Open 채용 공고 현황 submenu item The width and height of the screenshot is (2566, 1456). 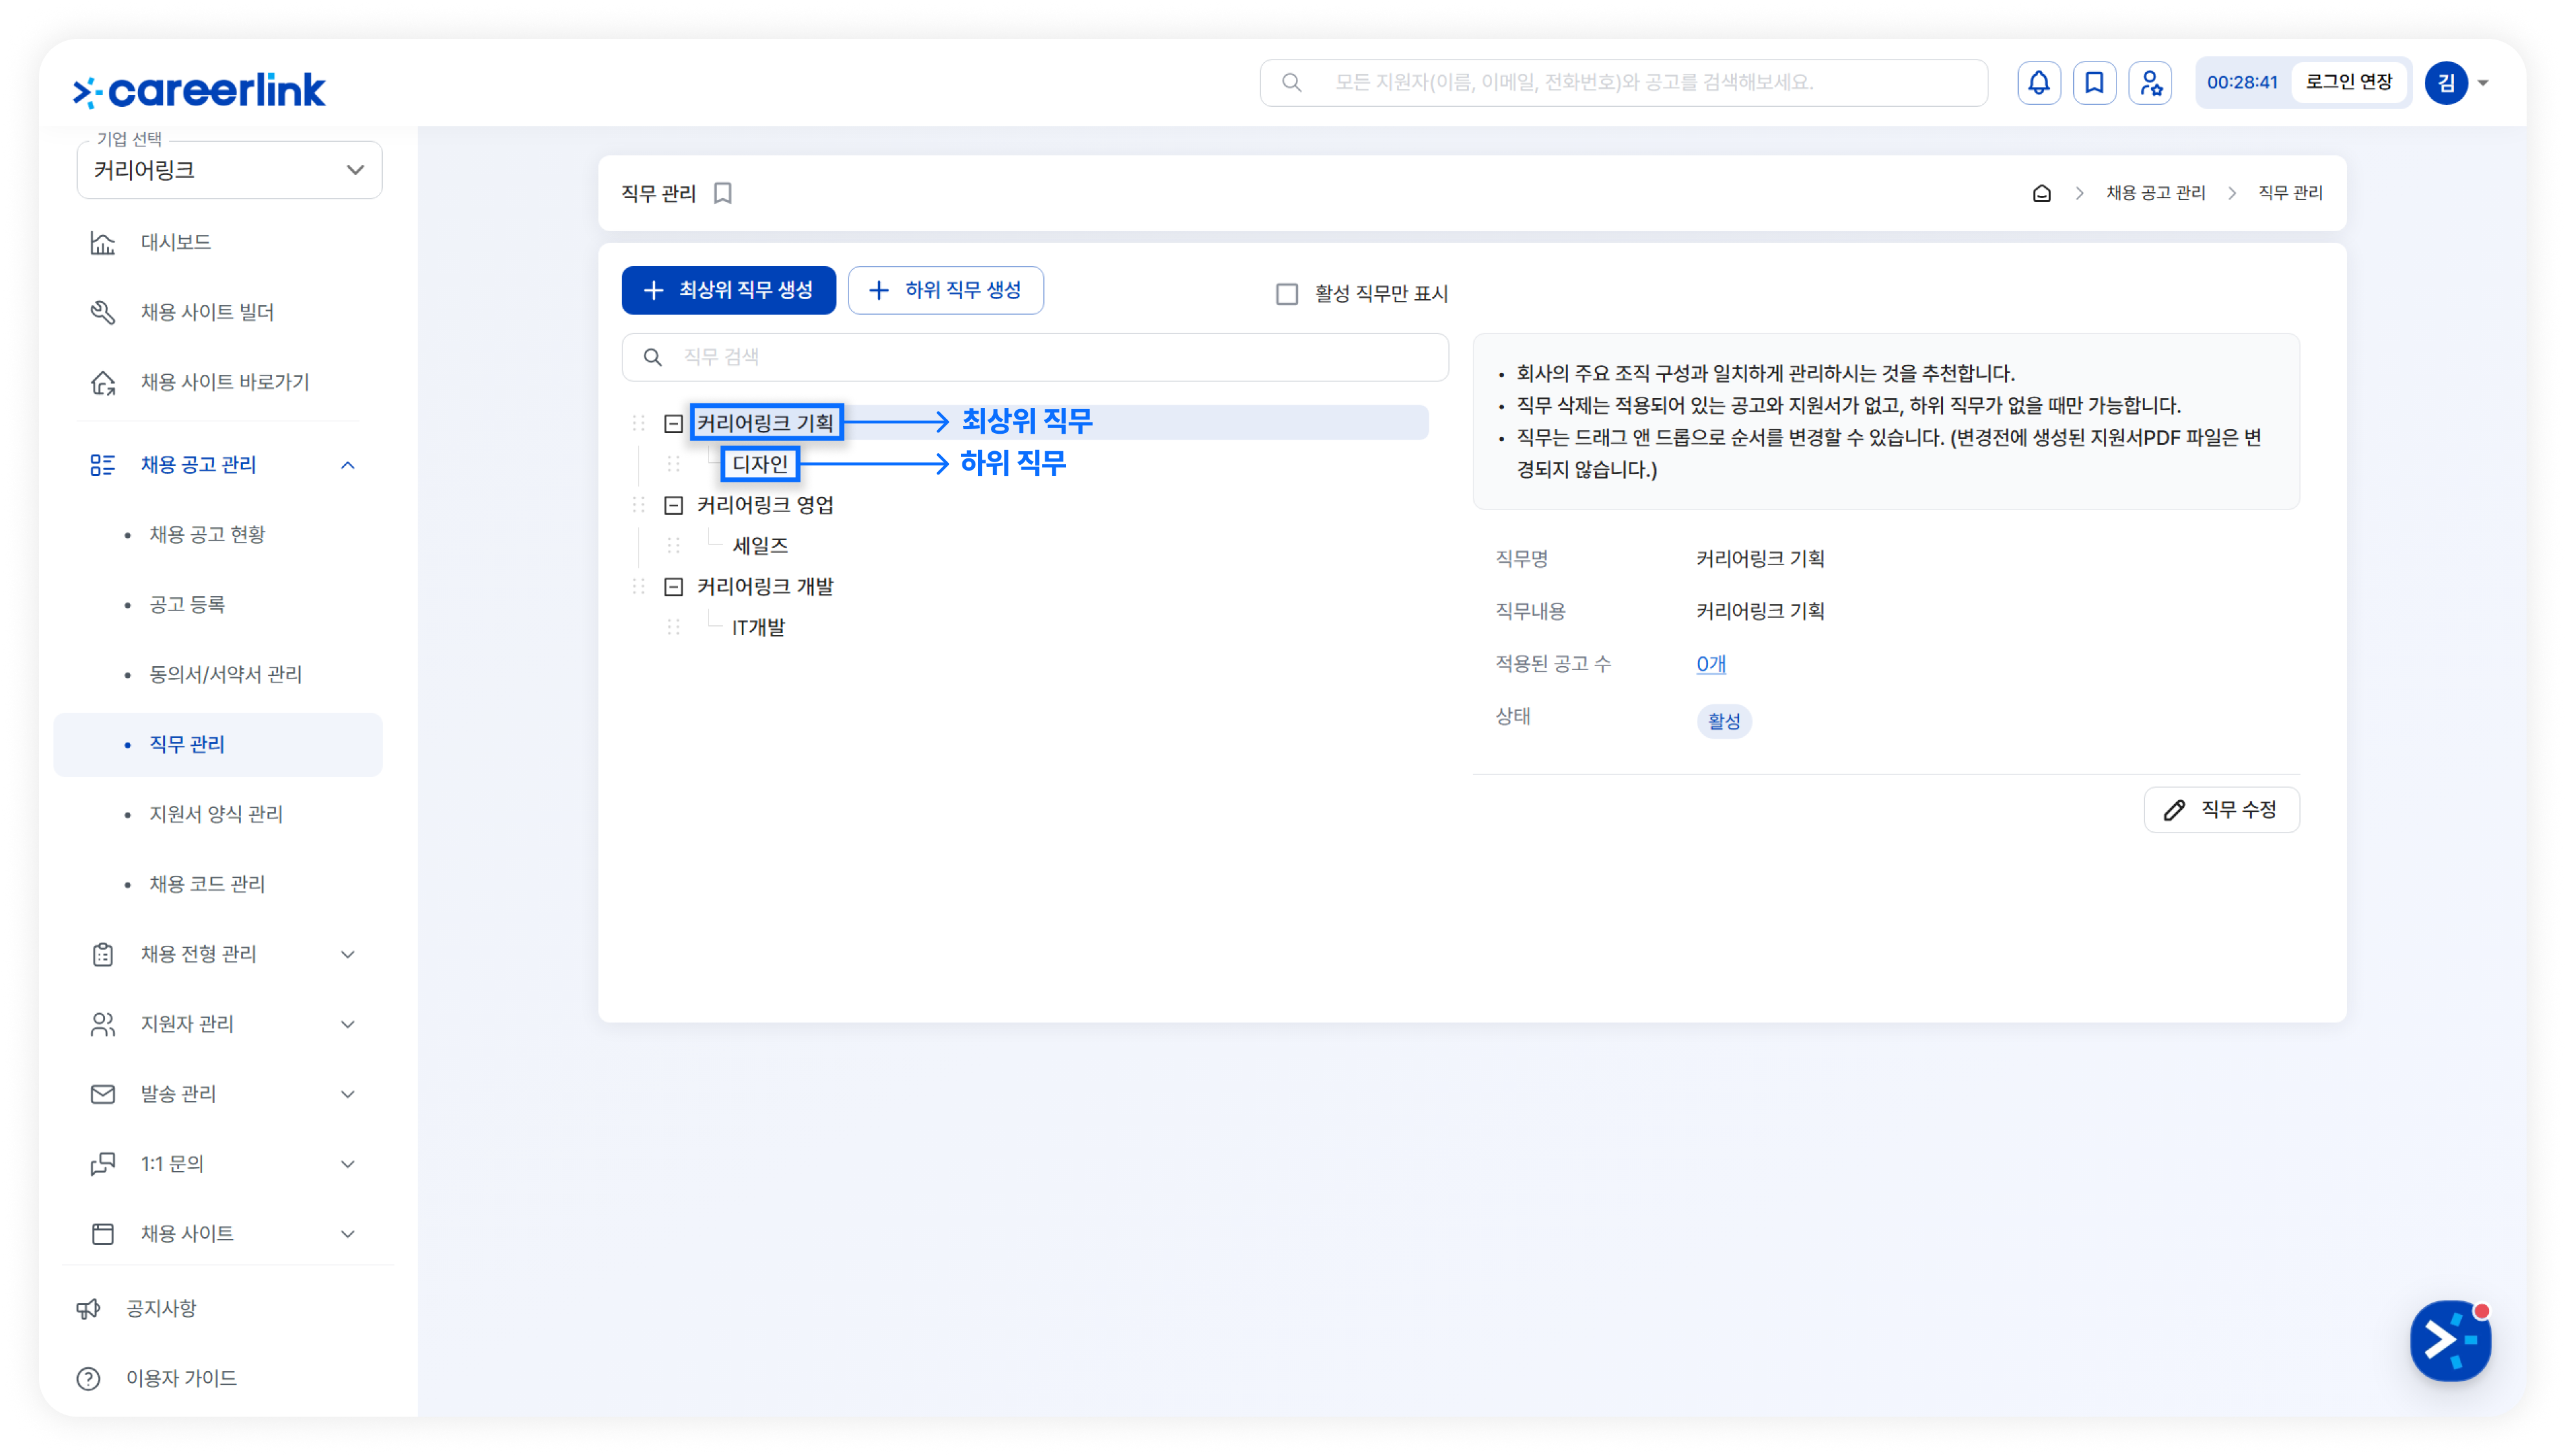[x=207, y=535]
